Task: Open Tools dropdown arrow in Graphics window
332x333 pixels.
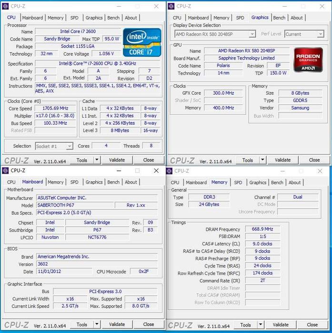Action: pos(262,160)
